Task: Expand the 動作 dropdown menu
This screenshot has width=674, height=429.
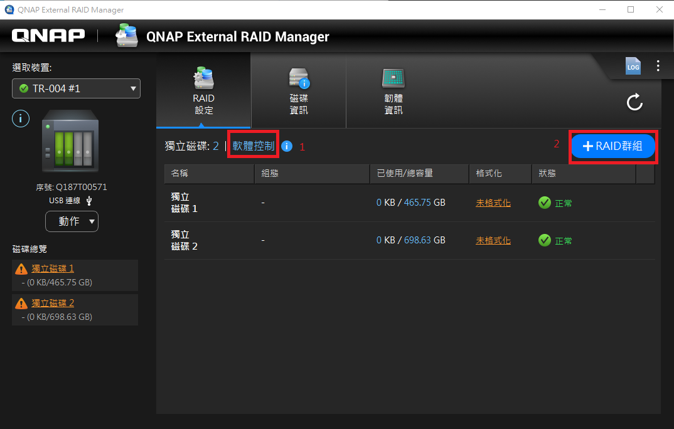Action: click(72, 221)
